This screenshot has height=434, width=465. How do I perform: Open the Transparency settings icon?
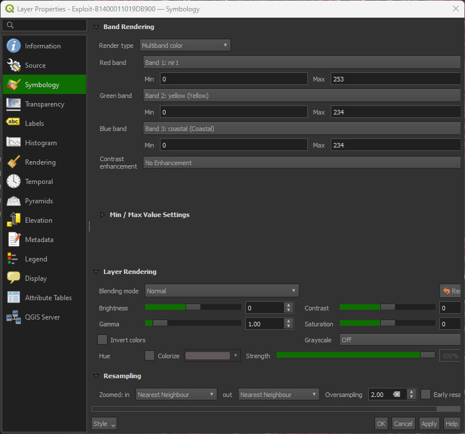[14, 104]
